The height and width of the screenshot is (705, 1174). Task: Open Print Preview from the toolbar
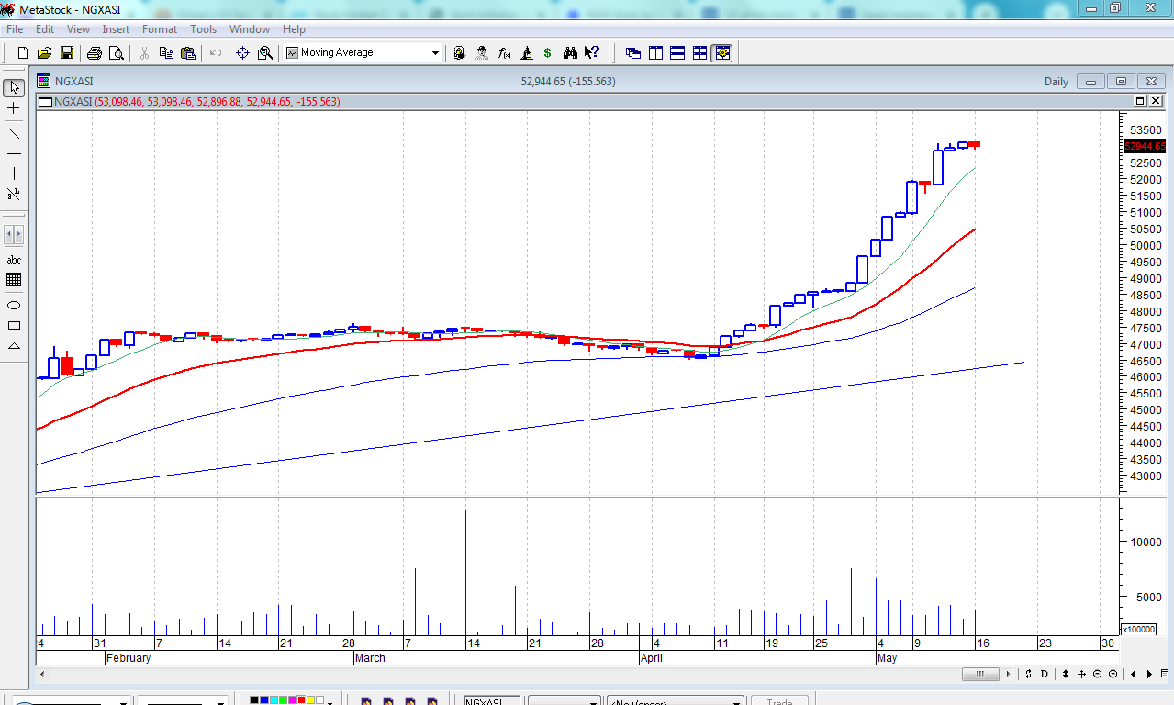click(116, 52)
